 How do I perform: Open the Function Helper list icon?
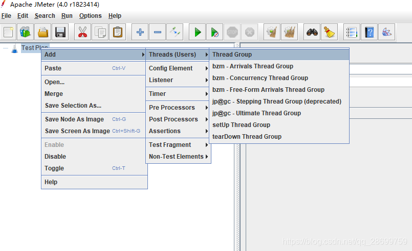tap(352, 32)
